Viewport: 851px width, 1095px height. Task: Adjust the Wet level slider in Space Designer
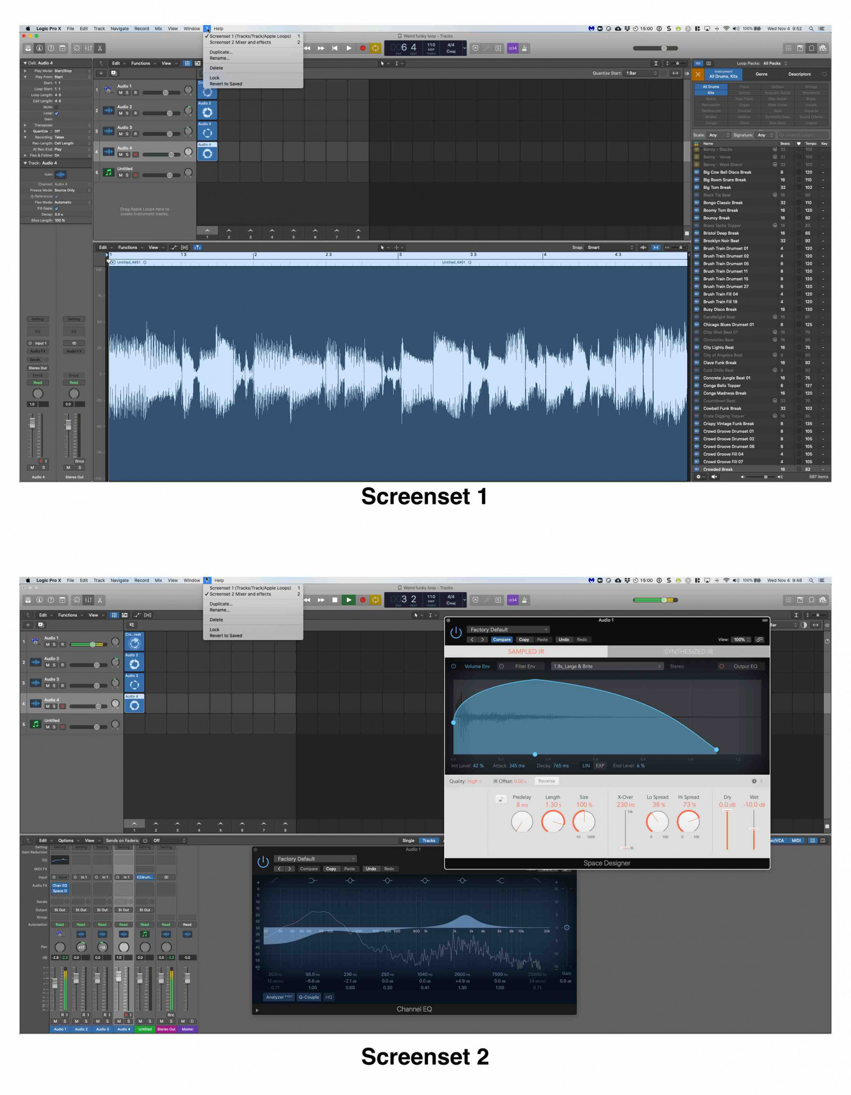(754, 829)
